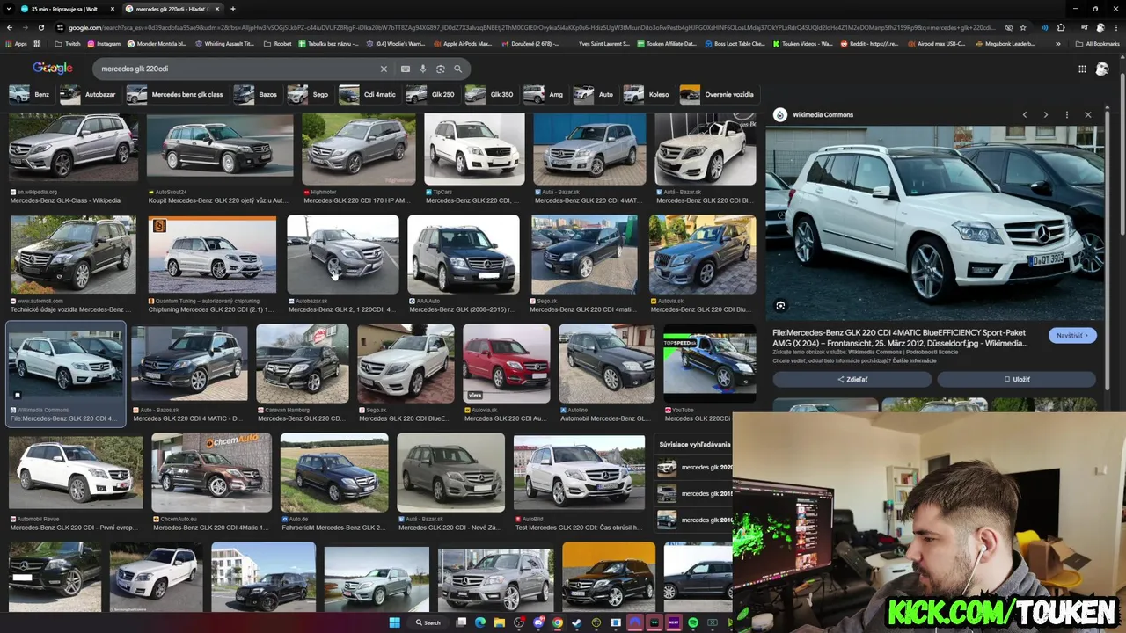Click the Uložiť save button
The image size is (1126, 633).
tap(1016, 379)
